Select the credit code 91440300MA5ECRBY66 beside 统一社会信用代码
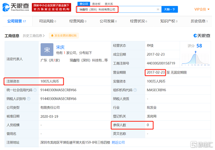The width and height of the screenshot is (215, 150). point(58,90)
